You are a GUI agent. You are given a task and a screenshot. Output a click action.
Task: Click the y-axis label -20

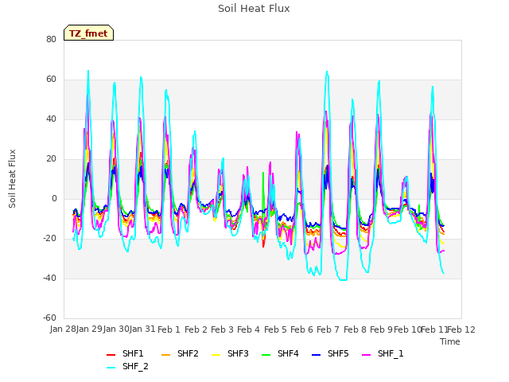click(x=49, y=239)
